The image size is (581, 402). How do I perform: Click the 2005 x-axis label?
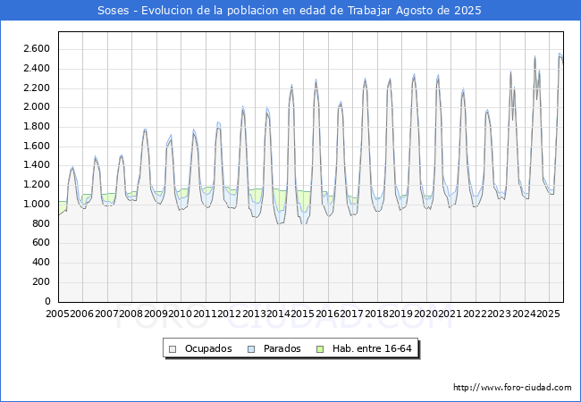(x=58, y=314)
